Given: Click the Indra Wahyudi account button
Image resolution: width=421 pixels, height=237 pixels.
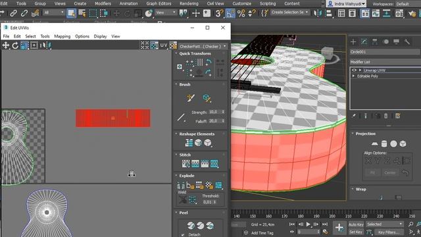Looking at the screenshot, I should click(x=347, y=4).
